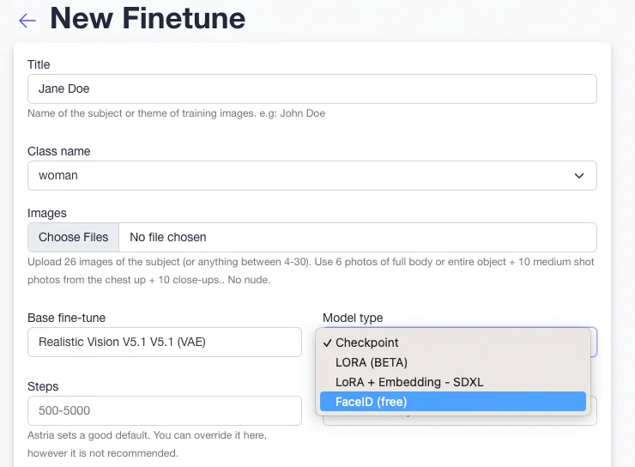
Task: Click the No file chosen text
Action: [x=167, y=237]
